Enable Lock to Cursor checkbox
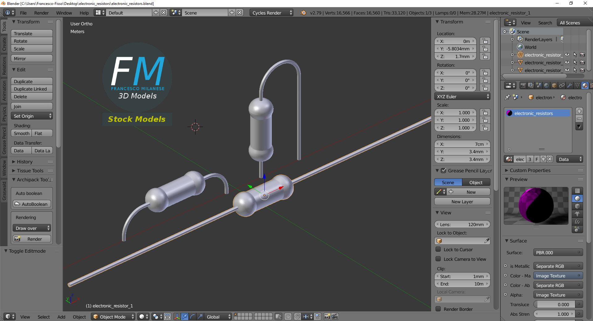Screen dimensions: 593x321 (438, 249)
